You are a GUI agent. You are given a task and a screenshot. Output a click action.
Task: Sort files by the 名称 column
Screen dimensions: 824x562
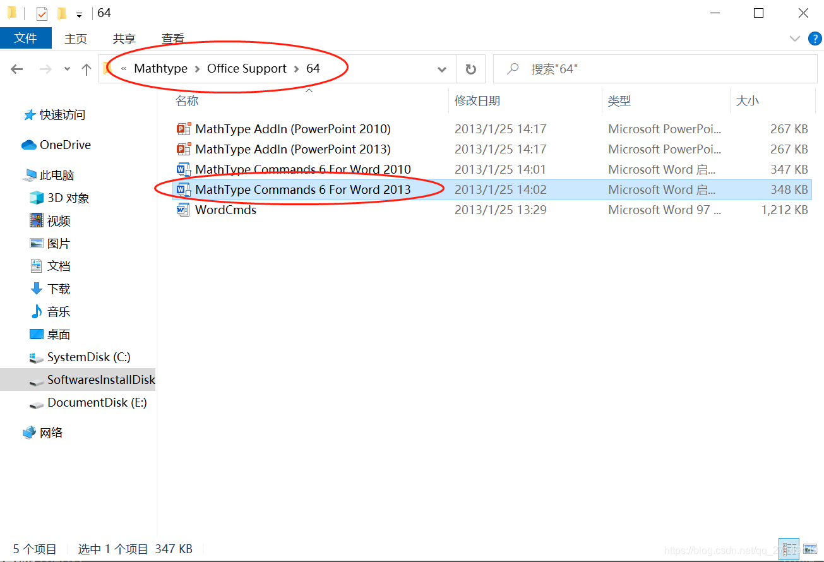[x=187, y=101]
